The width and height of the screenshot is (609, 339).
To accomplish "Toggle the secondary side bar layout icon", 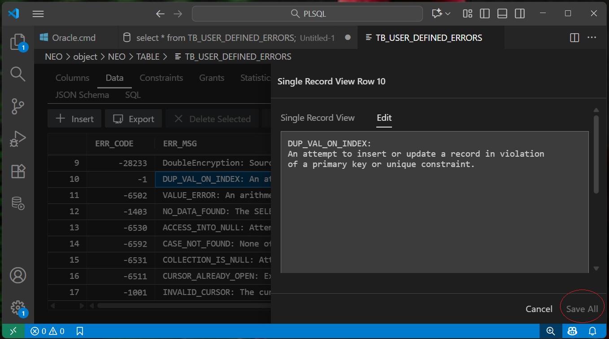I will tap(520, 13).
